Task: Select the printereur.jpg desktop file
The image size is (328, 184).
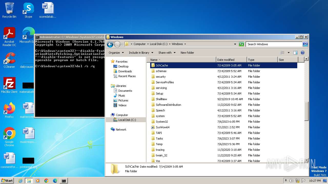Action: click(28, 163)
